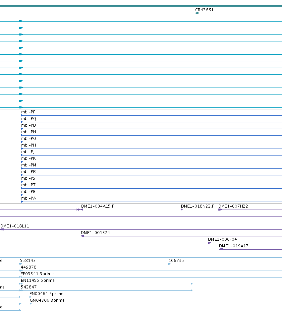The width and height of the screenshot is (282, 312).
Task: Select the mbl-PQ transcript label
Action: coord(28,119)
